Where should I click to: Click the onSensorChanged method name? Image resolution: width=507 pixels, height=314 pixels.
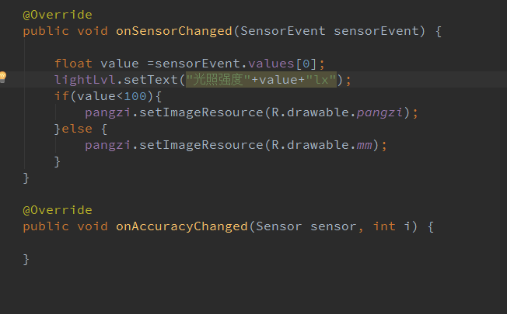174,31
